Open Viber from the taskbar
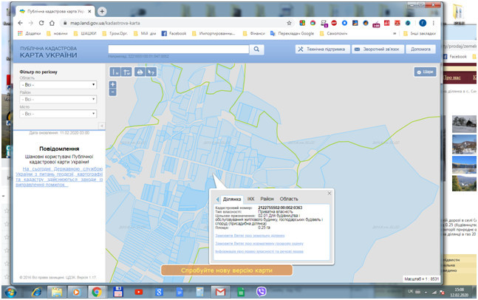The width and height of the screenshot is (478, 300). 261,291
